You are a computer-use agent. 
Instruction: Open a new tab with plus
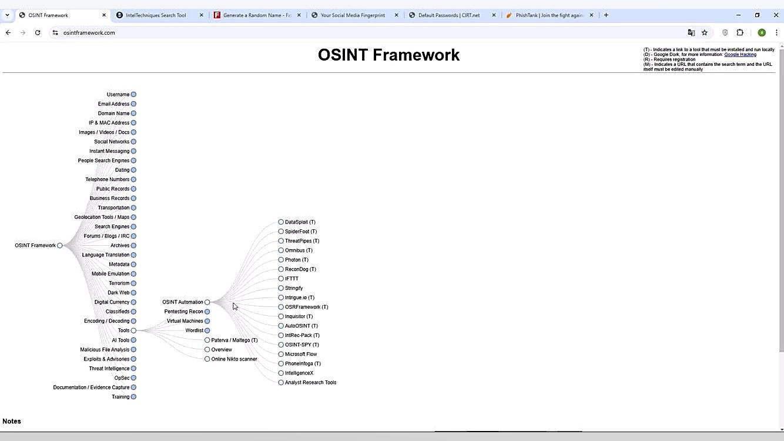606,15
